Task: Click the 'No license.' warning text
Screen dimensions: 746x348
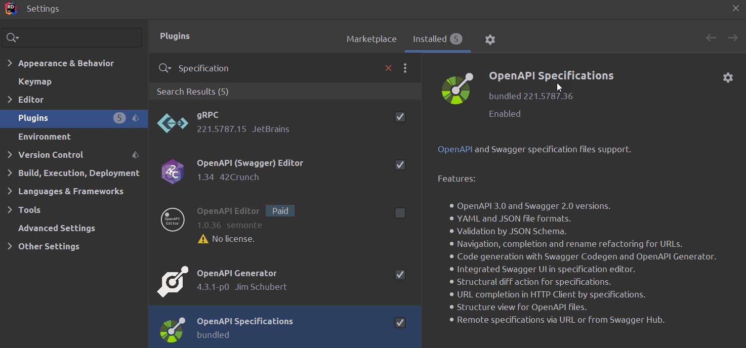Action: tap(233, 239)
